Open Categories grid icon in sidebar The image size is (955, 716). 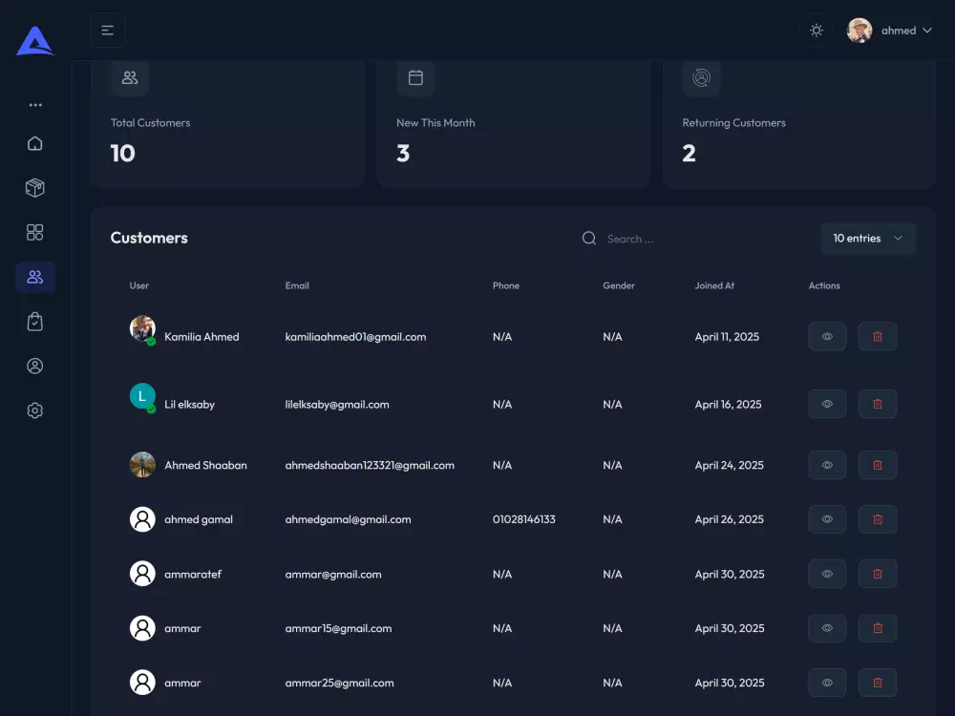(35, 232)
